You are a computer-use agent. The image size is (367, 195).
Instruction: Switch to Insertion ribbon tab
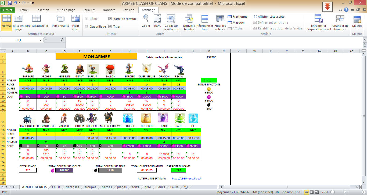pyautogui.click(x=43, y=10)
